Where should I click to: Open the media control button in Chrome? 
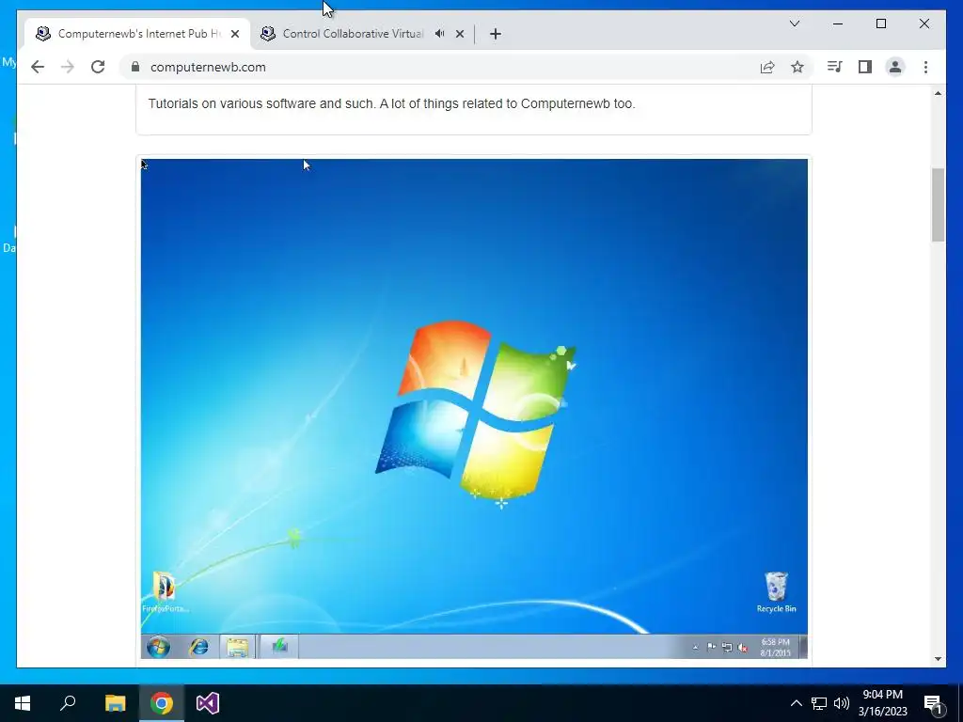click(834, 67)
